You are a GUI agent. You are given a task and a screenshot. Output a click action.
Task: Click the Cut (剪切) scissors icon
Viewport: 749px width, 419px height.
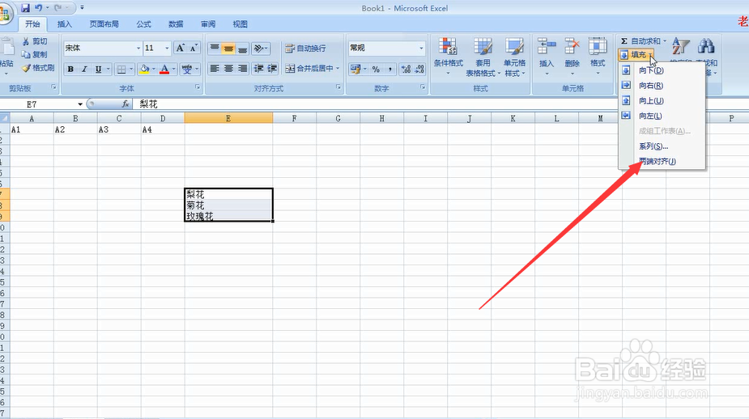(26, 41)
